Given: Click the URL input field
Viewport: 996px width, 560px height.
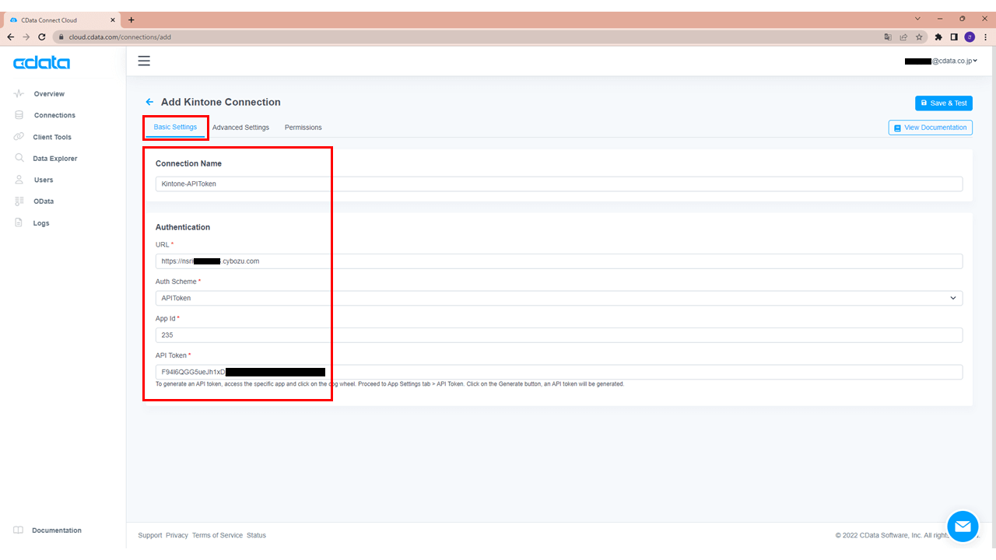Looking at the screenshot, I should (559, 261).
